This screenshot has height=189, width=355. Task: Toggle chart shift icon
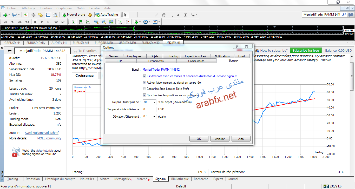pyautogui.click(x=127, y=22)
